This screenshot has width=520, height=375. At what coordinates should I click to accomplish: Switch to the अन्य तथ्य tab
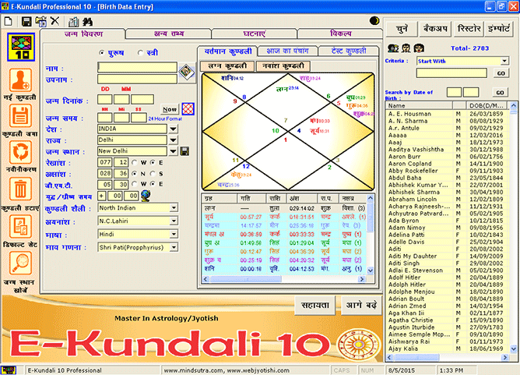pyautogui.click(x=169, y=34)
